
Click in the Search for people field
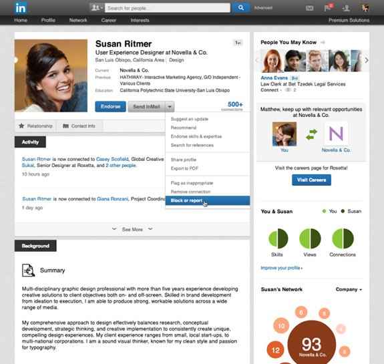(168, 8)
